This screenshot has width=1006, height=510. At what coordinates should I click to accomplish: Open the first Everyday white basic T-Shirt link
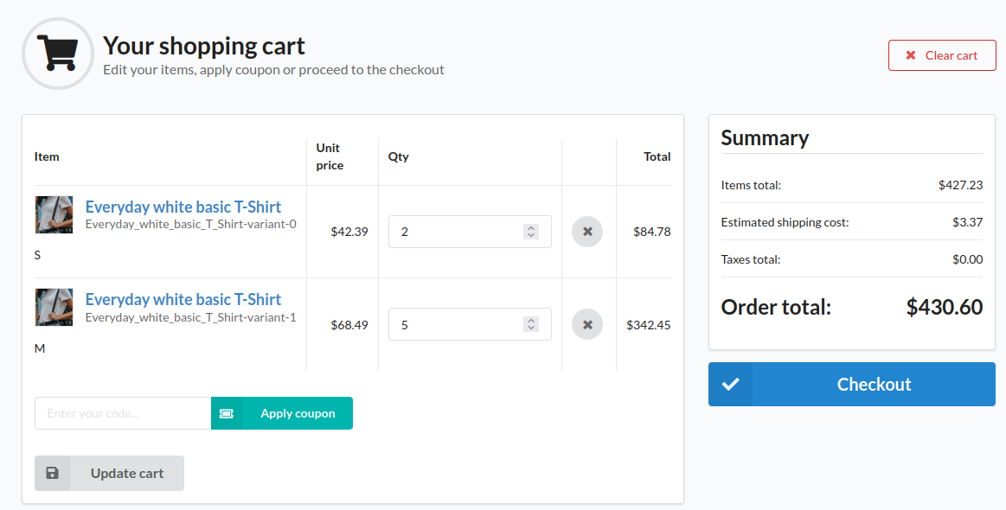click(183, 207)
